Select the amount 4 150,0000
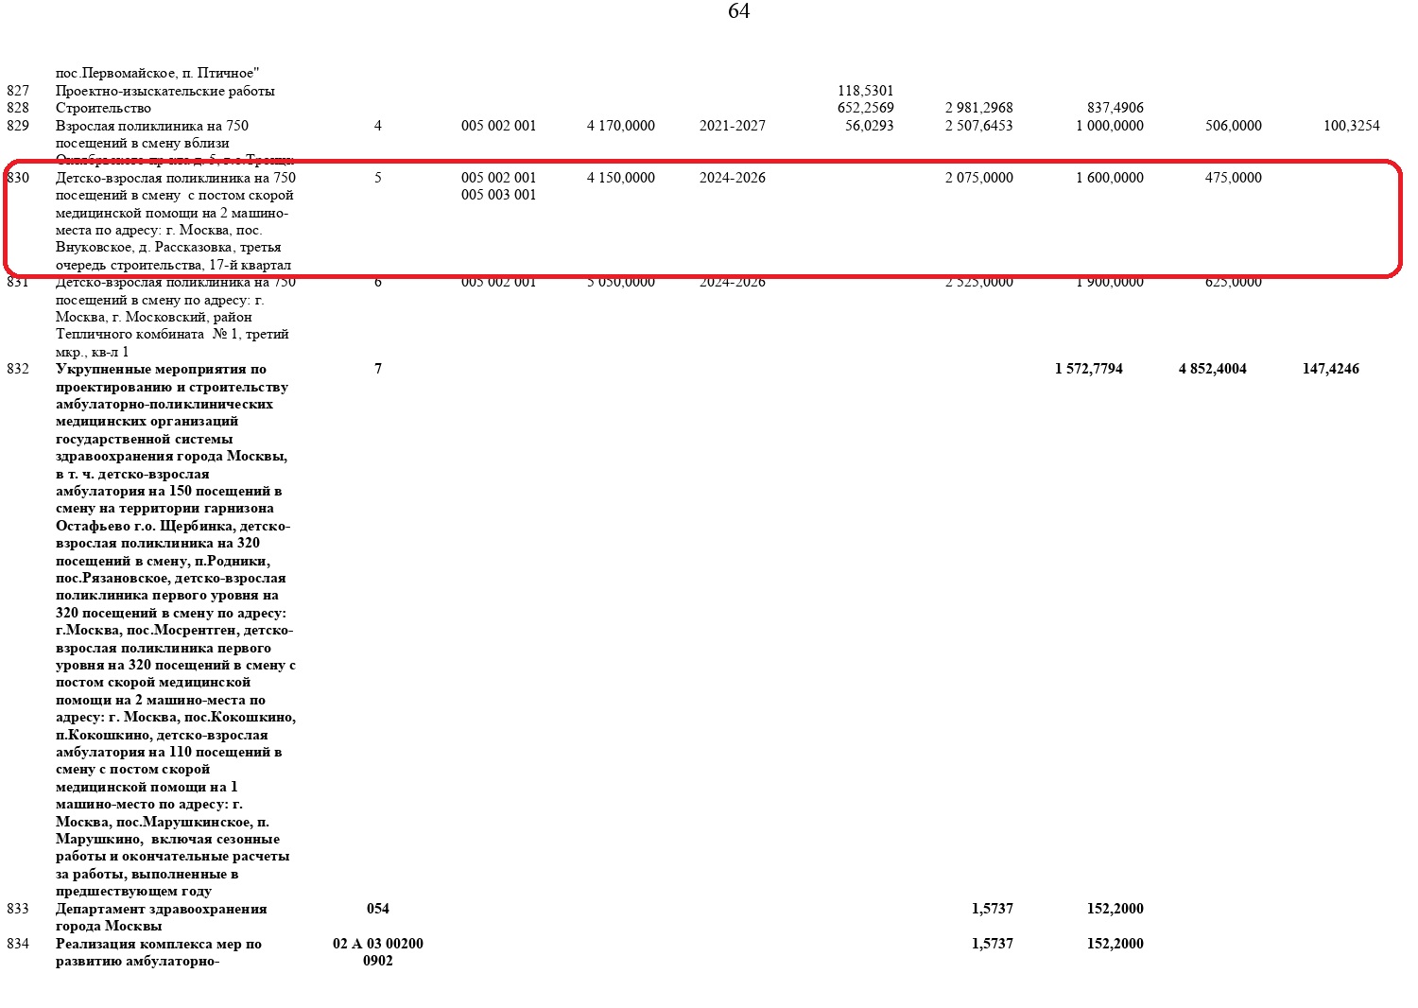 (620, 178)
